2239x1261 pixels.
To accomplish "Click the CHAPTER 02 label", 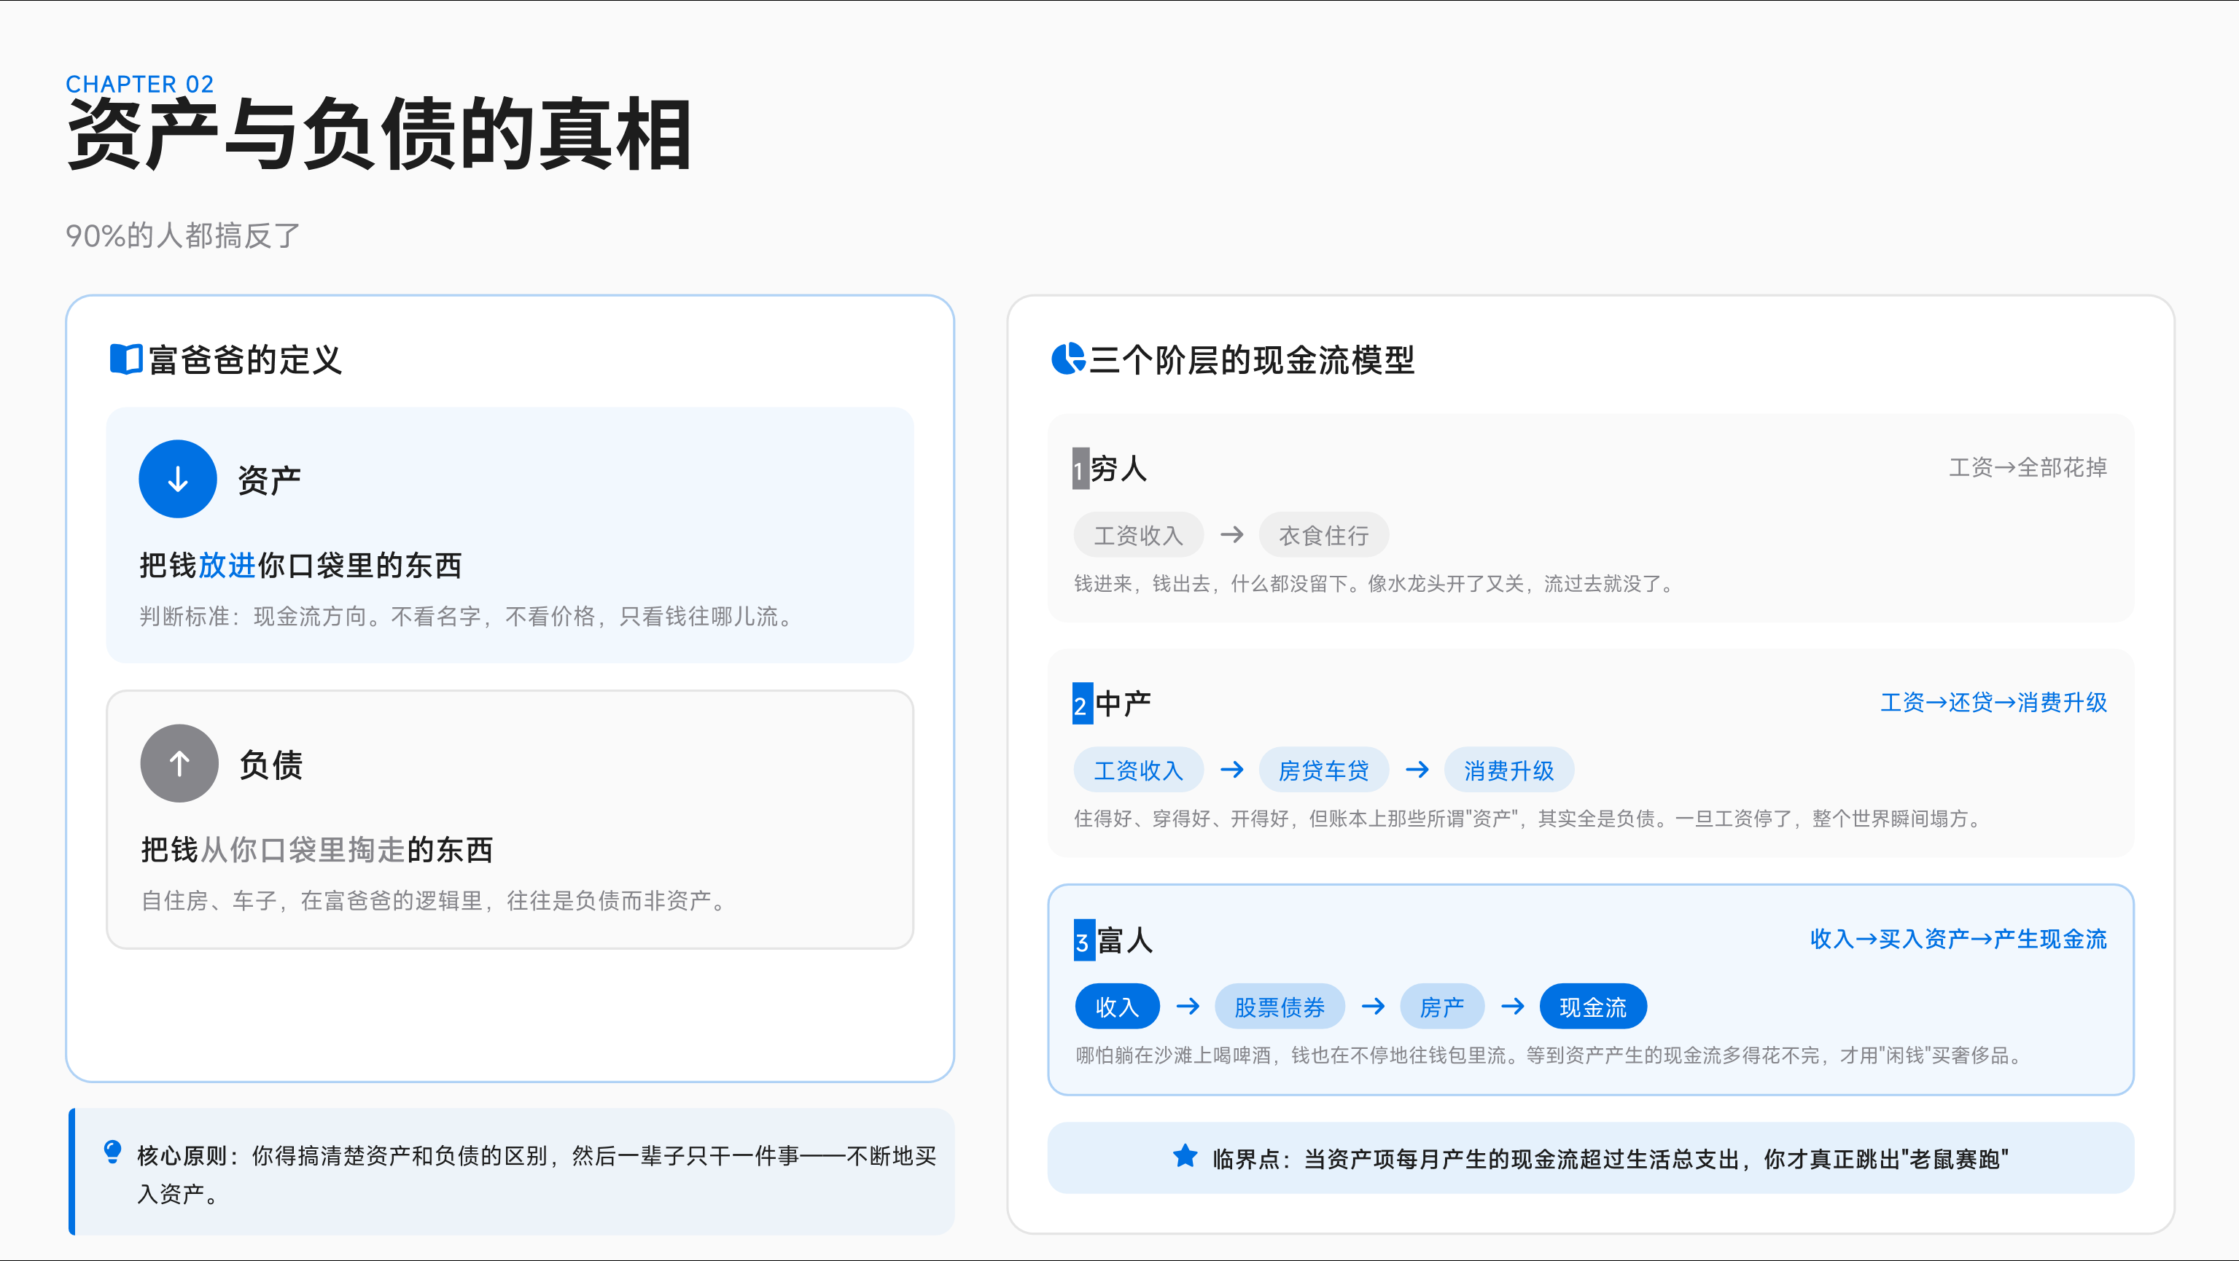I will coord(140,85).
